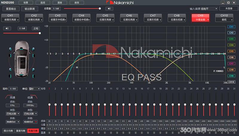Toggle the CH2 curve legend
This screenshot has height=136, width=239.
click(231, 33)
